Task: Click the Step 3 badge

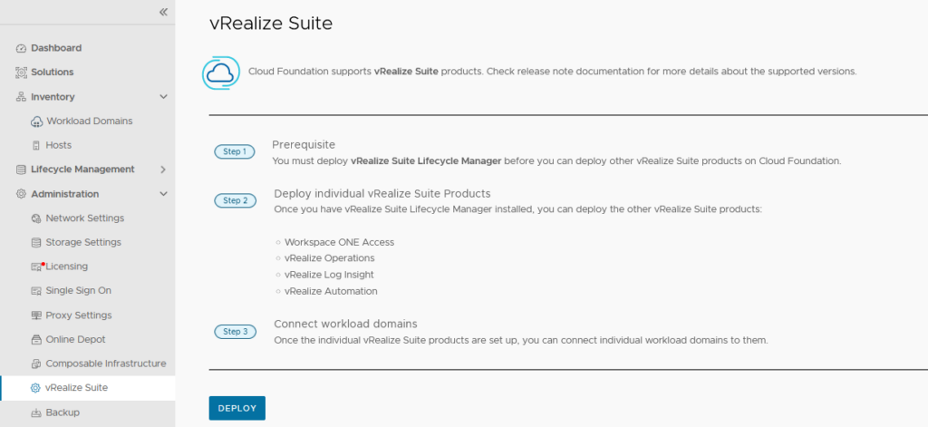Action: pyautogui.click(x=235, y=332)
